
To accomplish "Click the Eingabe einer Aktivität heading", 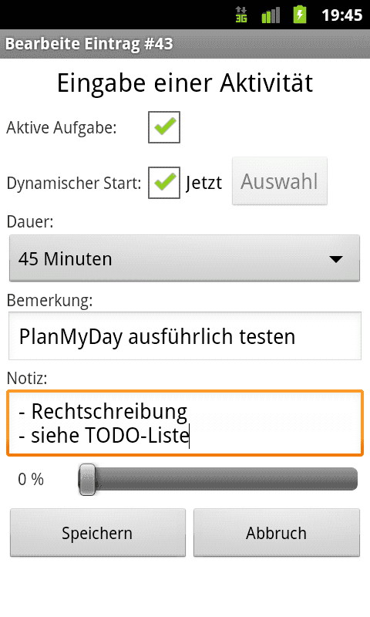I will tap(185, 83).
